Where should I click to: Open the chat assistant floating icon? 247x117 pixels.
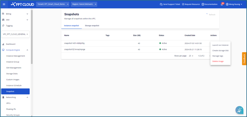pyautogui.click(x=239, y=110)
